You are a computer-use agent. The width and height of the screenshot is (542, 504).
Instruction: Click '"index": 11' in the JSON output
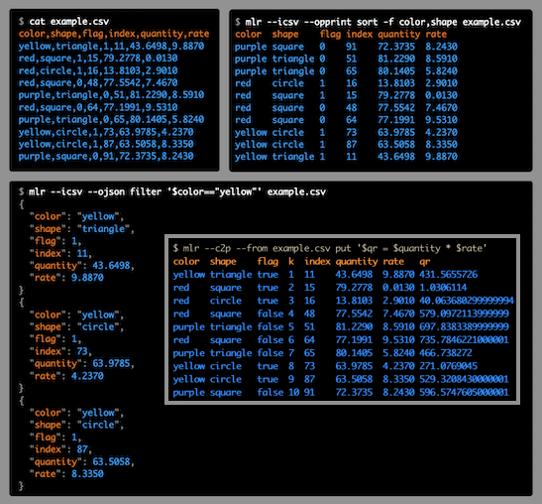60,253
